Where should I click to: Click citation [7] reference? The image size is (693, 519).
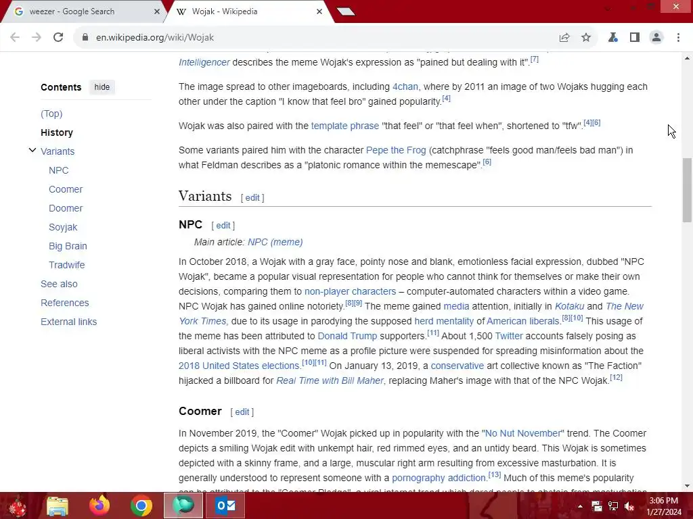535,59
